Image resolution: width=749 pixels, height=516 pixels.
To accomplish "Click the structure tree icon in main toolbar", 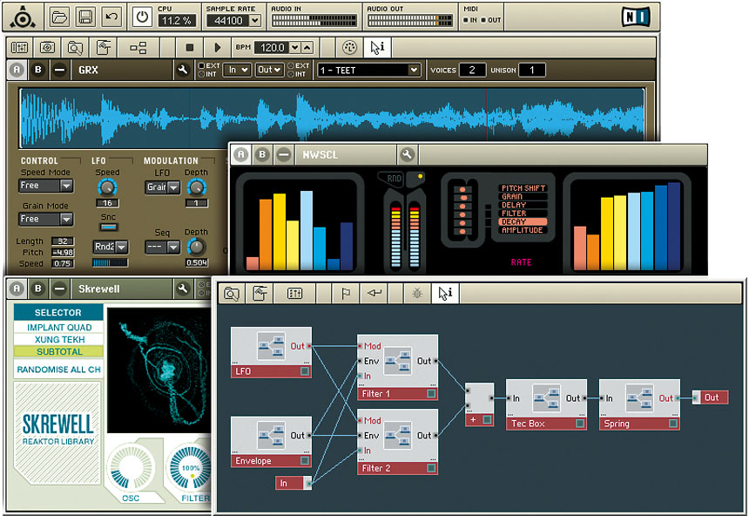I will point(138,47).
